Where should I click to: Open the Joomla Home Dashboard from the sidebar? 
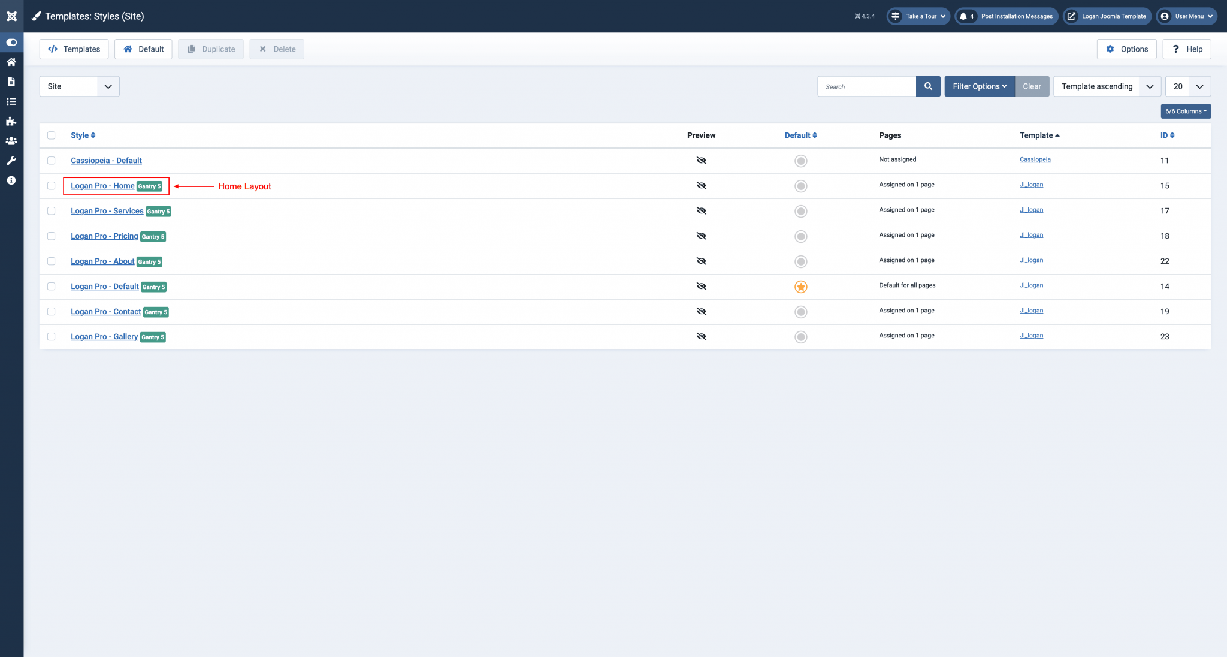(11, 62)
